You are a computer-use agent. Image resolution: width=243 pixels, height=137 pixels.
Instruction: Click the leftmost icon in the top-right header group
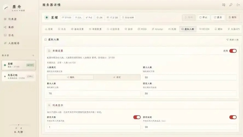point(224,5)
